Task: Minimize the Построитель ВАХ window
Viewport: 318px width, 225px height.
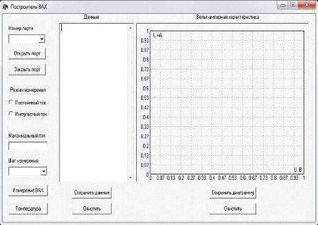Action: point(283,5)
